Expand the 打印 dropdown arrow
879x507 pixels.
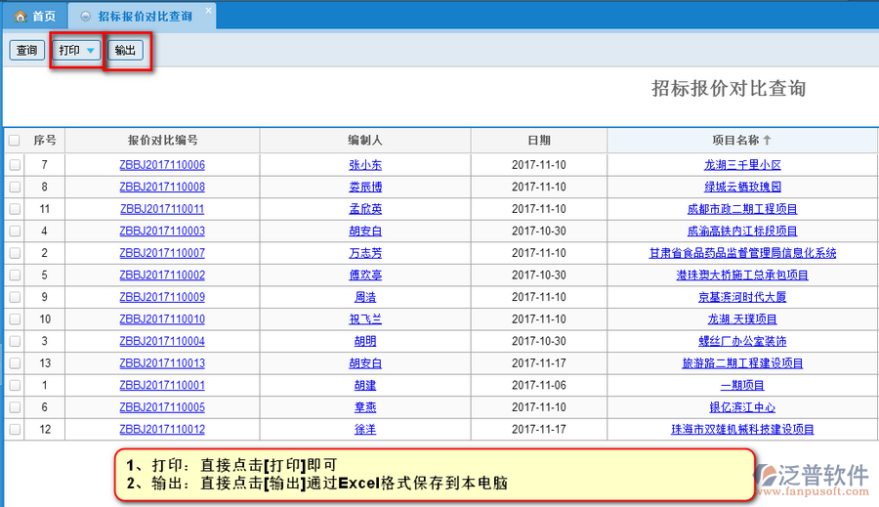click(x=91, y=51)
